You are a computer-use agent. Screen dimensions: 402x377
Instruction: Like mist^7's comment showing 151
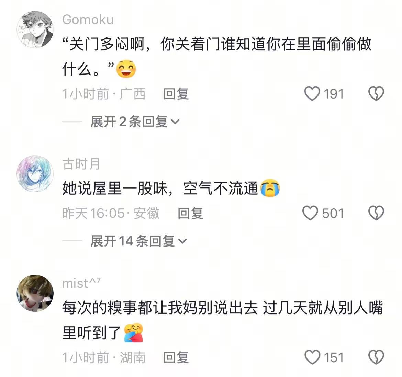[x=312, y=357]
